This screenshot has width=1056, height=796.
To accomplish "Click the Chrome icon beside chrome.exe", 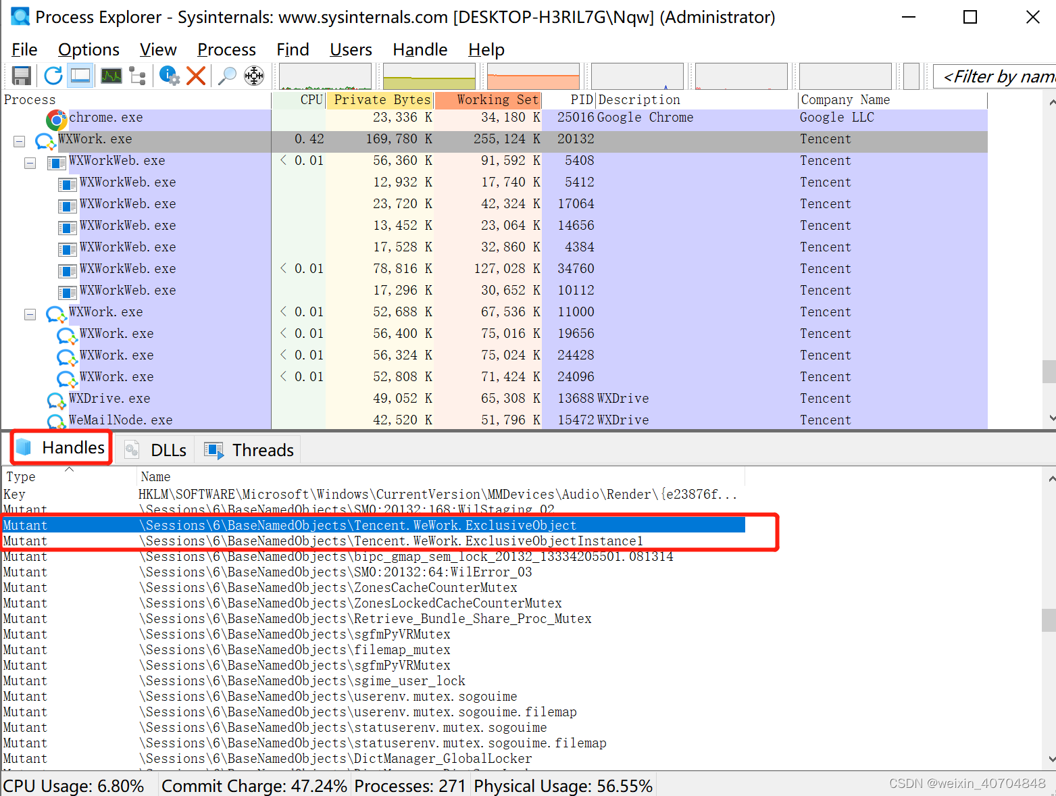I will (57, 120).
